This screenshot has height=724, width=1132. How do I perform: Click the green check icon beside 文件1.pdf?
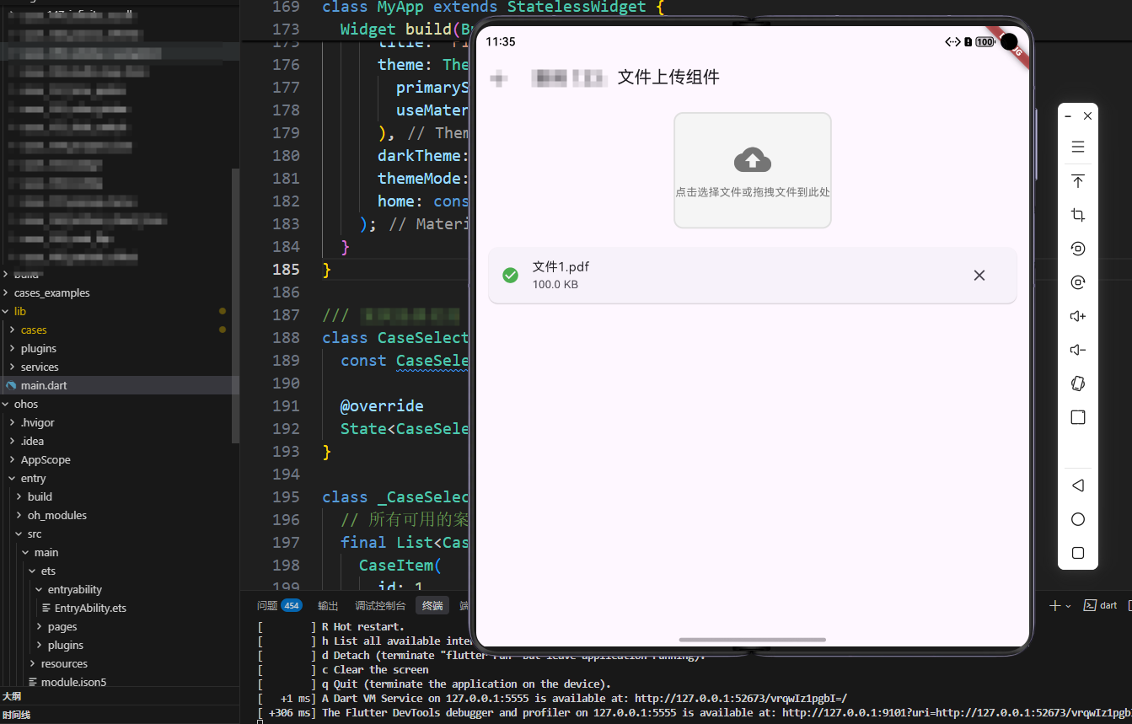coord(510,276)
